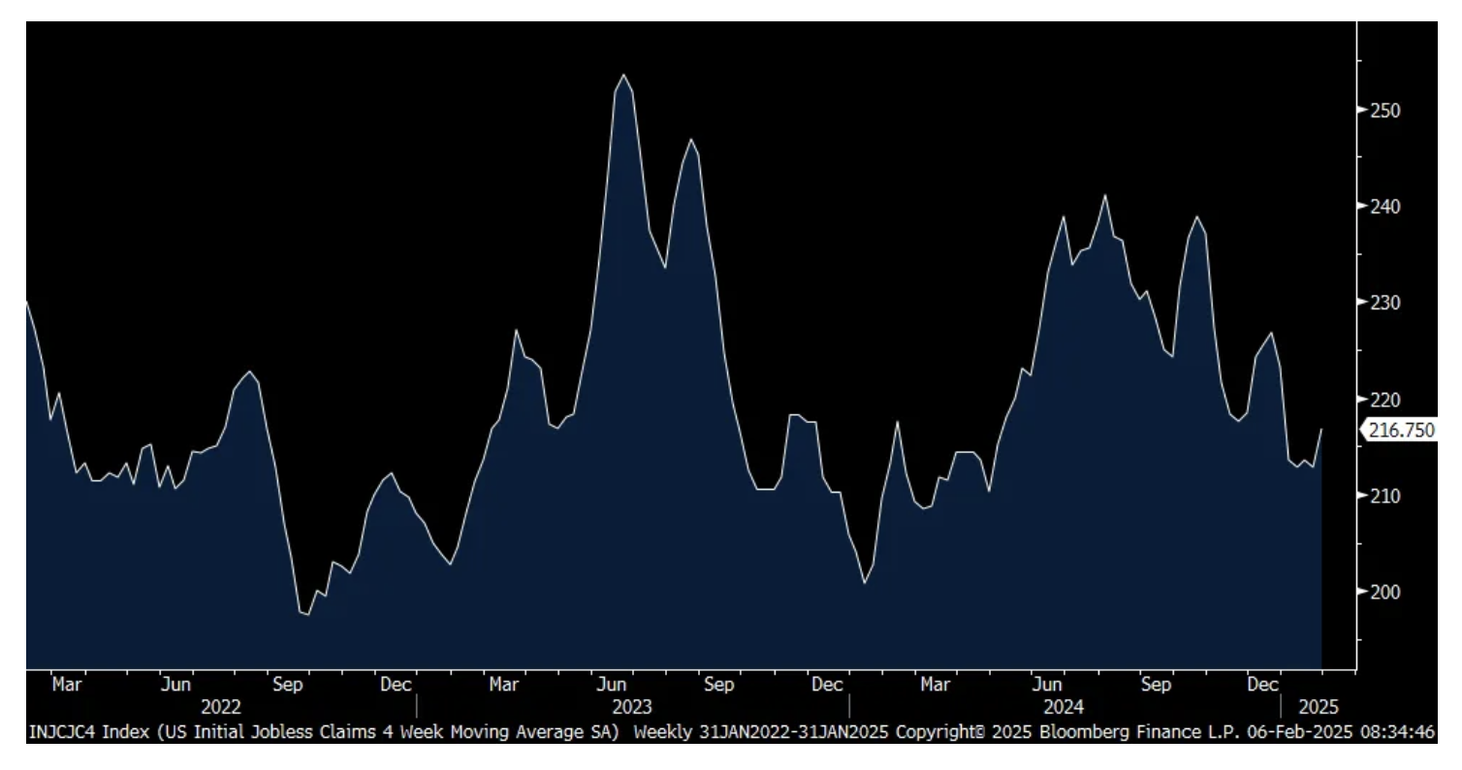Click the 230 y-axis tick label
The image size is (1462, 770).
[x=1386, y=303]
